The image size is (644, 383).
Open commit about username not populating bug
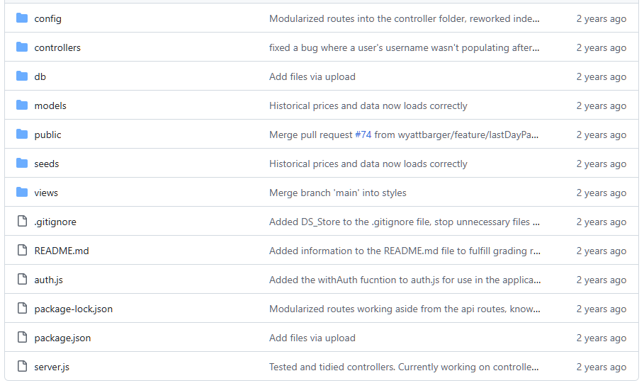coord(404,48)
